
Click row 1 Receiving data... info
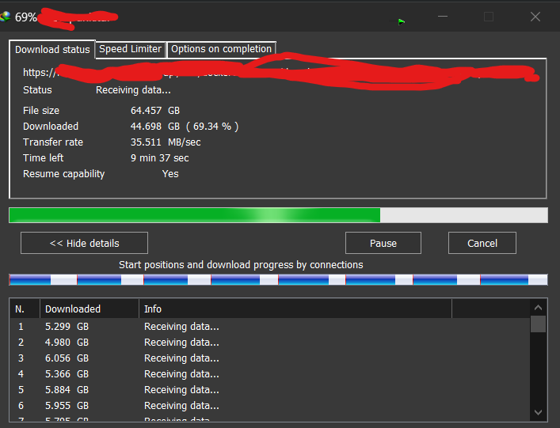pos(181,327)
